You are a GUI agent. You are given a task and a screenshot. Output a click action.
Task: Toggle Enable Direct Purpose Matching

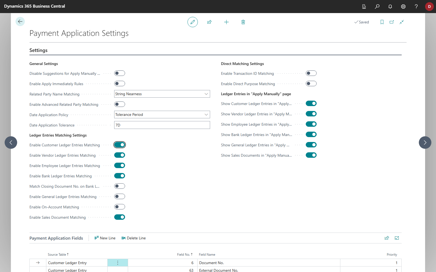tap(311, 84)
